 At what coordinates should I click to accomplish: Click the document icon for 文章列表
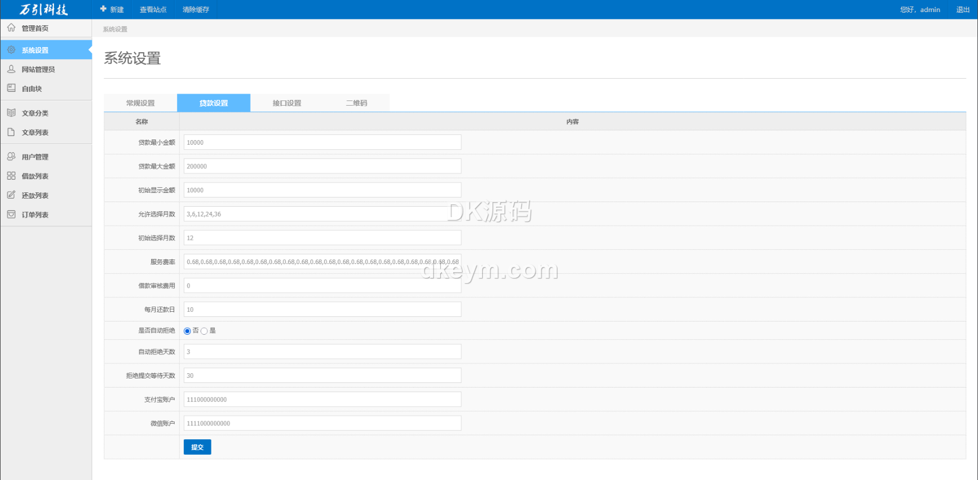11,132
